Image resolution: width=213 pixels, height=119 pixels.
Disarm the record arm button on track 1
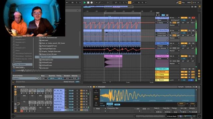(193, 18)
